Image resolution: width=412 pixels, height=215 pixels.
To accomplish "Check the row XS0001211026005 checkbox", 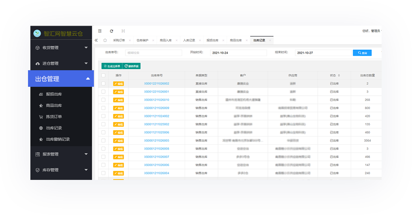I will click(x=103, y=140).
